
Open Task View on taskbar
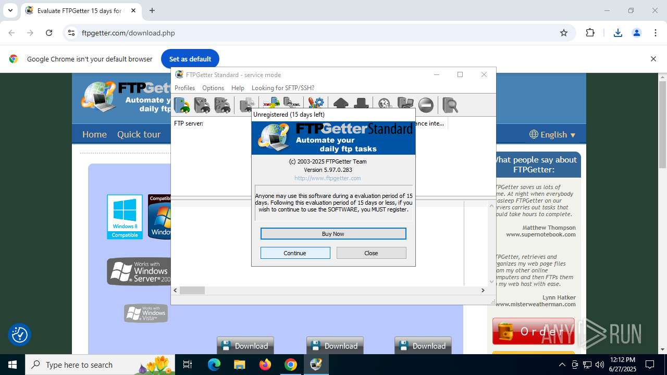tap(188, 365)
